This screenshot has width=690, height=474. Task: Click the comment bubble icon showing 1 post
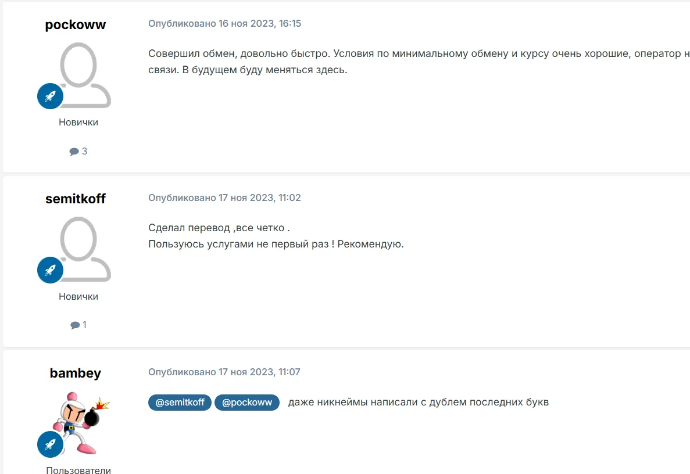pyautogui.click(x=75, y=325)
